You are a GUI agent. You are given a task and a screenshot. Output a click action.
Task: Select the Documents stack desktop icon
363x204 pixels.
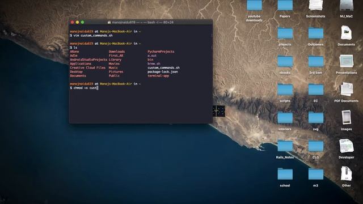(x=347, y=33)
